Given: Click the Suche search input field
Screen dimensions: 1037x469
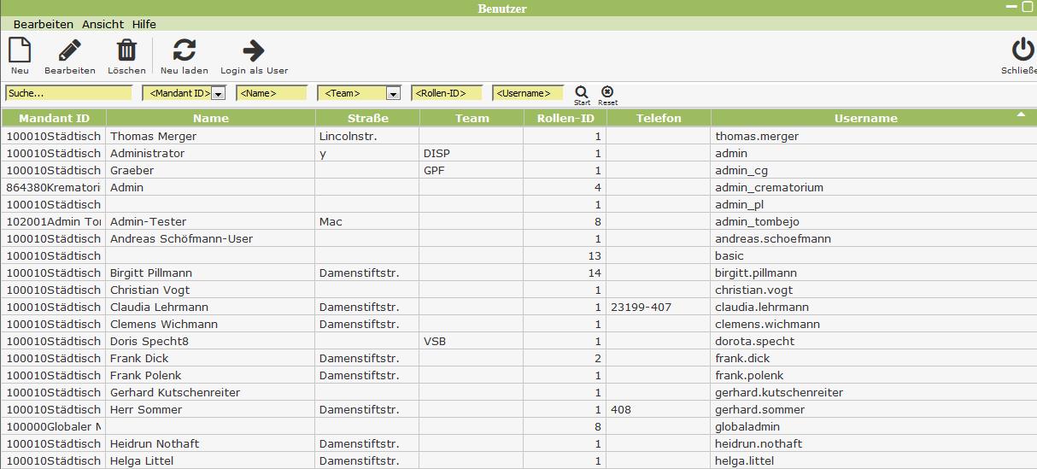Looking at the screenshot, I should pos(68,93).
